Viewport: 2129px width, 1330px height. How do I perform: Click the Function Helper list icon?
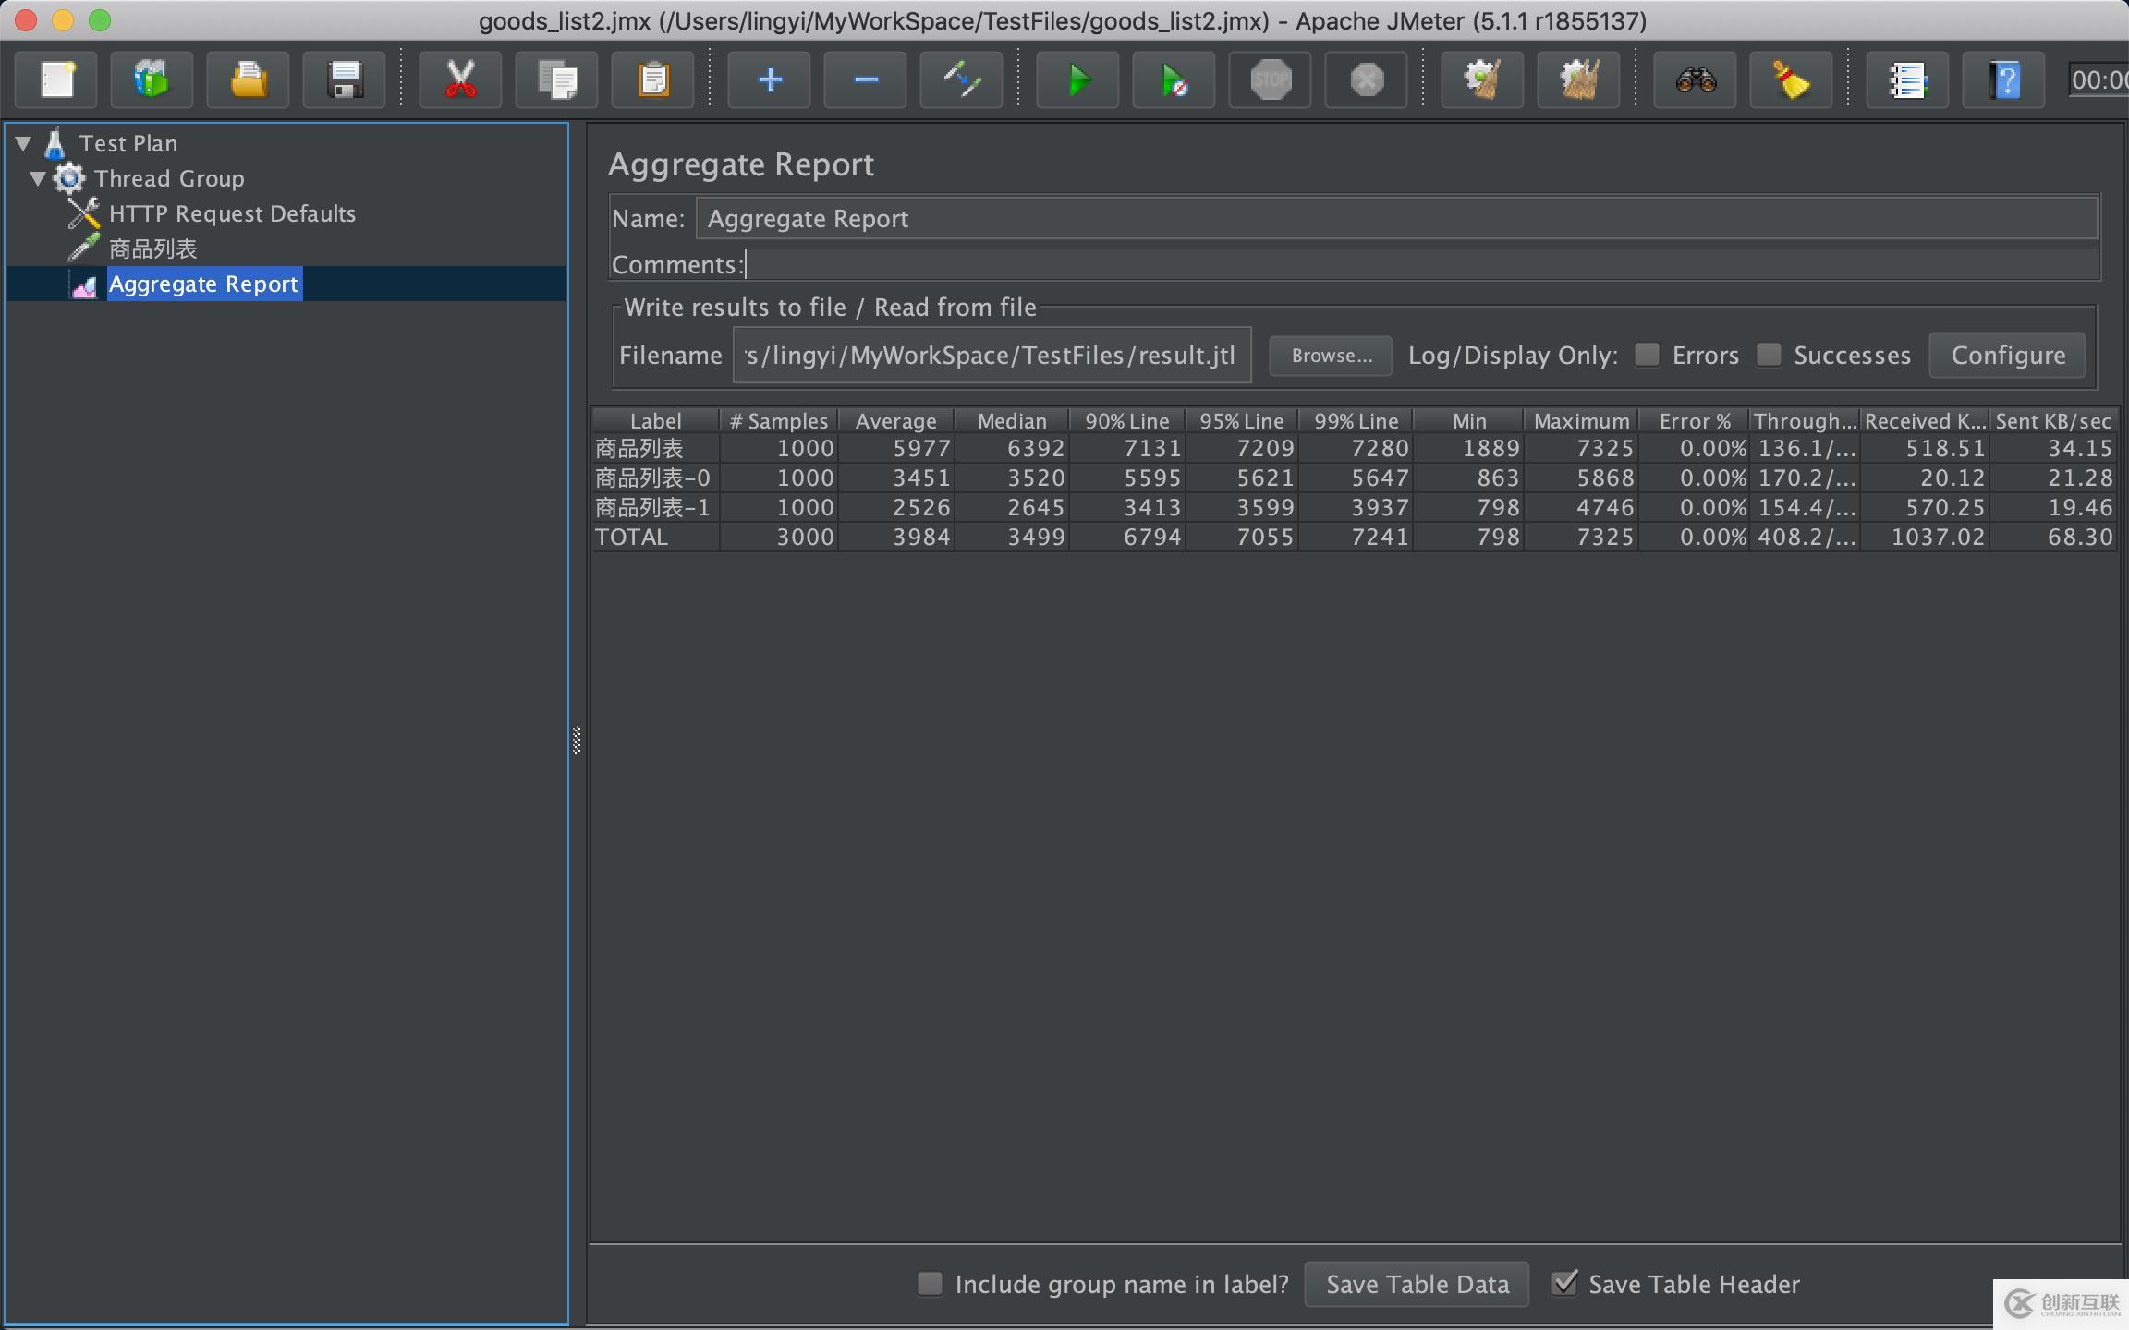click(x=1907, y=80)
